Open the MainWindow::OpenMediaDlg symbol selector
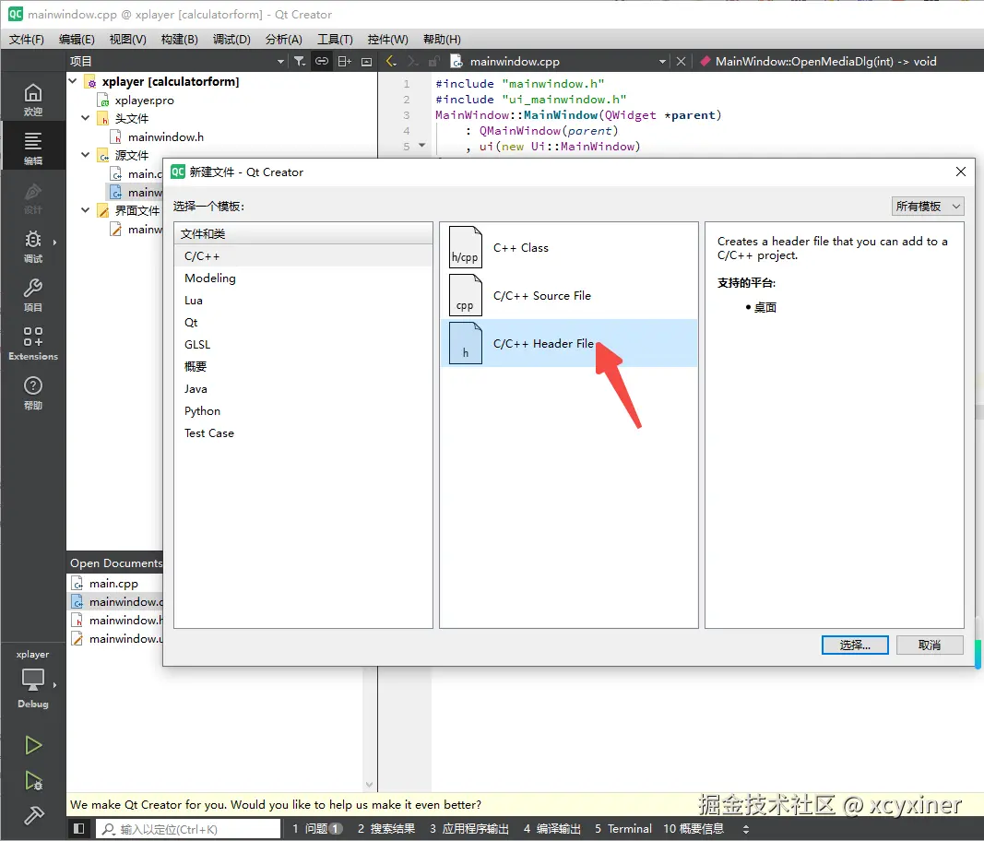Image resolution: width=984 pixels, height=841 pixels. 826,61
